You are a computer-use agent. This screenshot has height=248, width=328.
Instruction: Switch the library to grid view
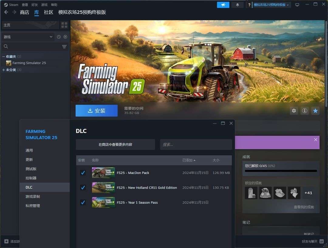click(64, 25)
